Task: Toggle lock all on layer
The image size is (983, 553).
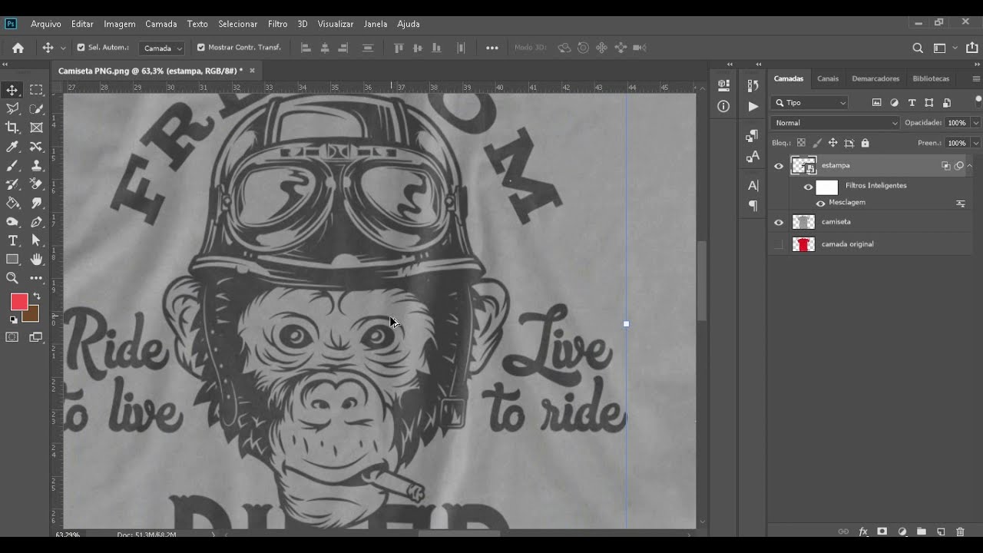Action: (866, 143)
